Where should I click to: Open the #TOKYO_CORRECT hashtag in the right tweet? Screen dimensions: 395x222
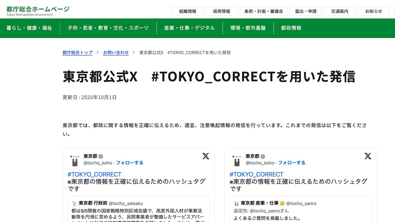(x=256, y=174)
